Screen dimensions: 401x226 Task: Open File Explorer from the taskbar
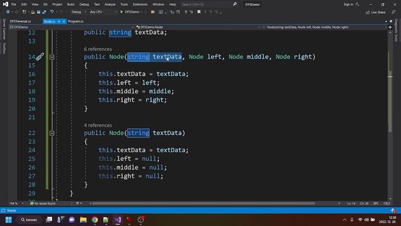[x=83, y=220]
